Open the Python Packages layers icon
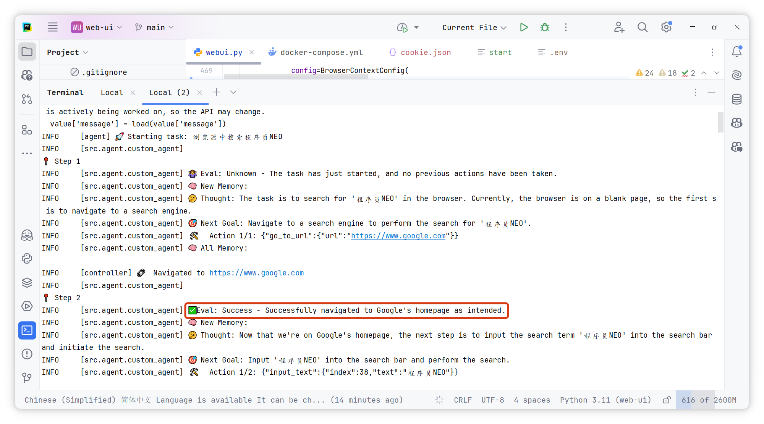This screenshot has height=424, width=764. tap(27, 283)
